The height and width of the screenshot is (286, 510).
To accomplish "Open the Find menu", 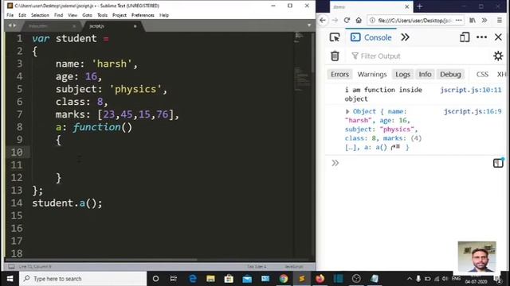I will pyautogui.click(x=58, y=15).
